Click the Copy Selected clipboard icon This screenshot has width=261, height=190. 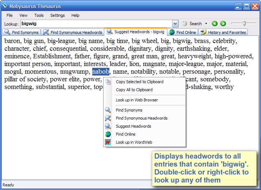click(x=108, y=82)
